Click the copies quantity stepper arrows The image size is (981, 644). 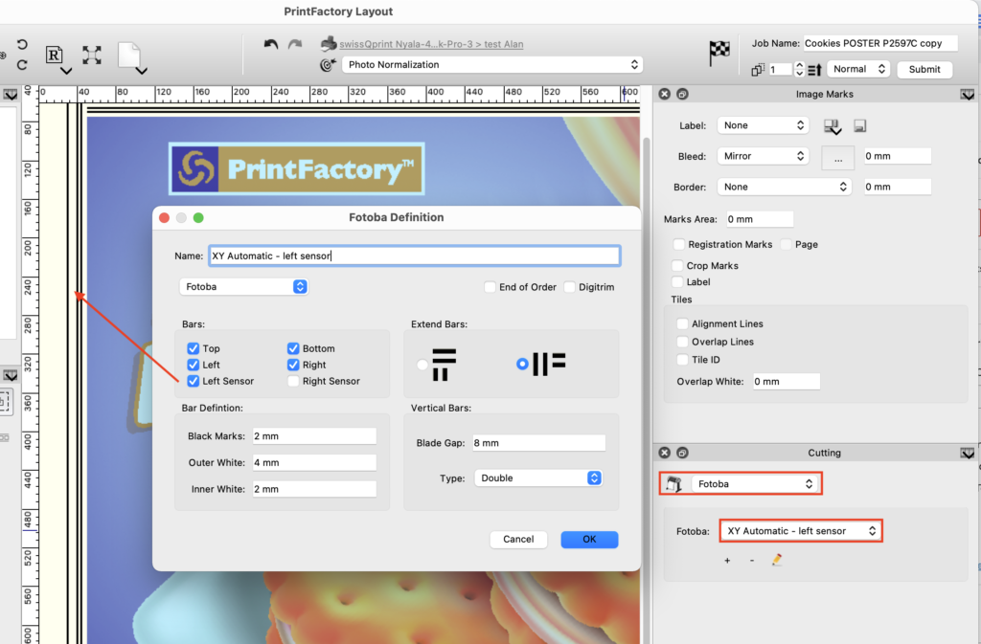coord(799,69)
